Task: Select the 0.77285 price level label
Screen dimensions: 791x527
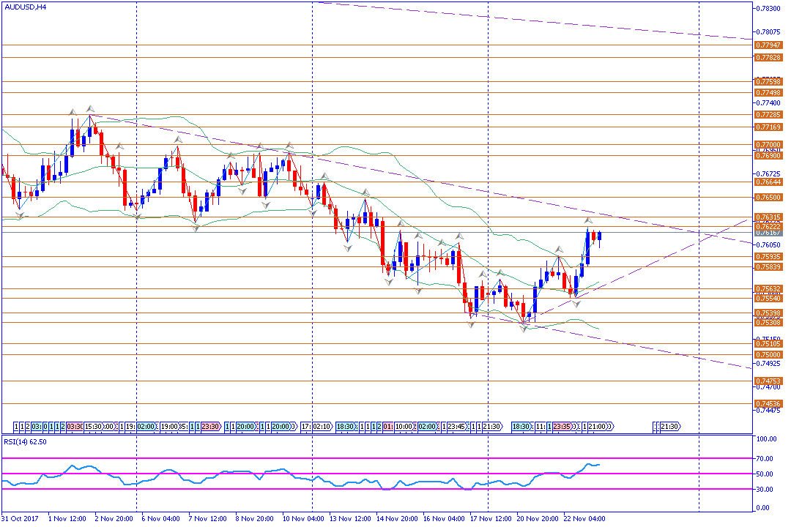Action: (x=768, y=115)
